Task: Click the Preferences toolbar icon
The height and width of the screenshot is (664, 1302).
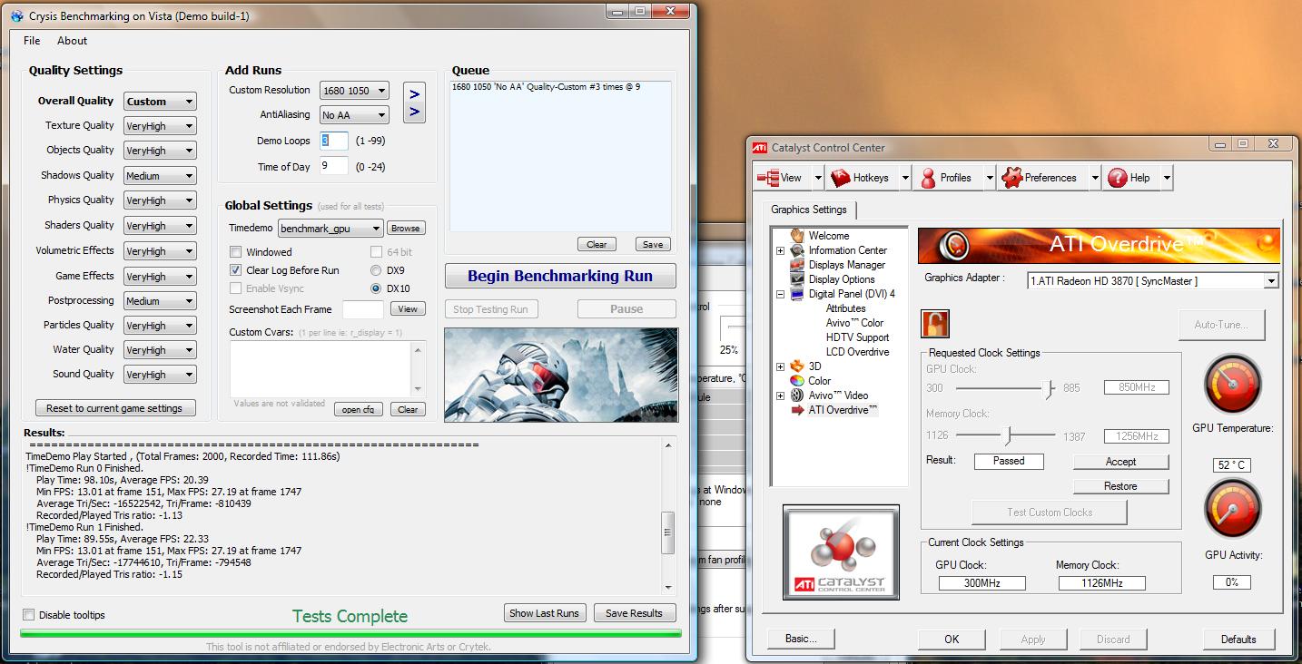Action: pyautogui.click(x=1011, y=178)
